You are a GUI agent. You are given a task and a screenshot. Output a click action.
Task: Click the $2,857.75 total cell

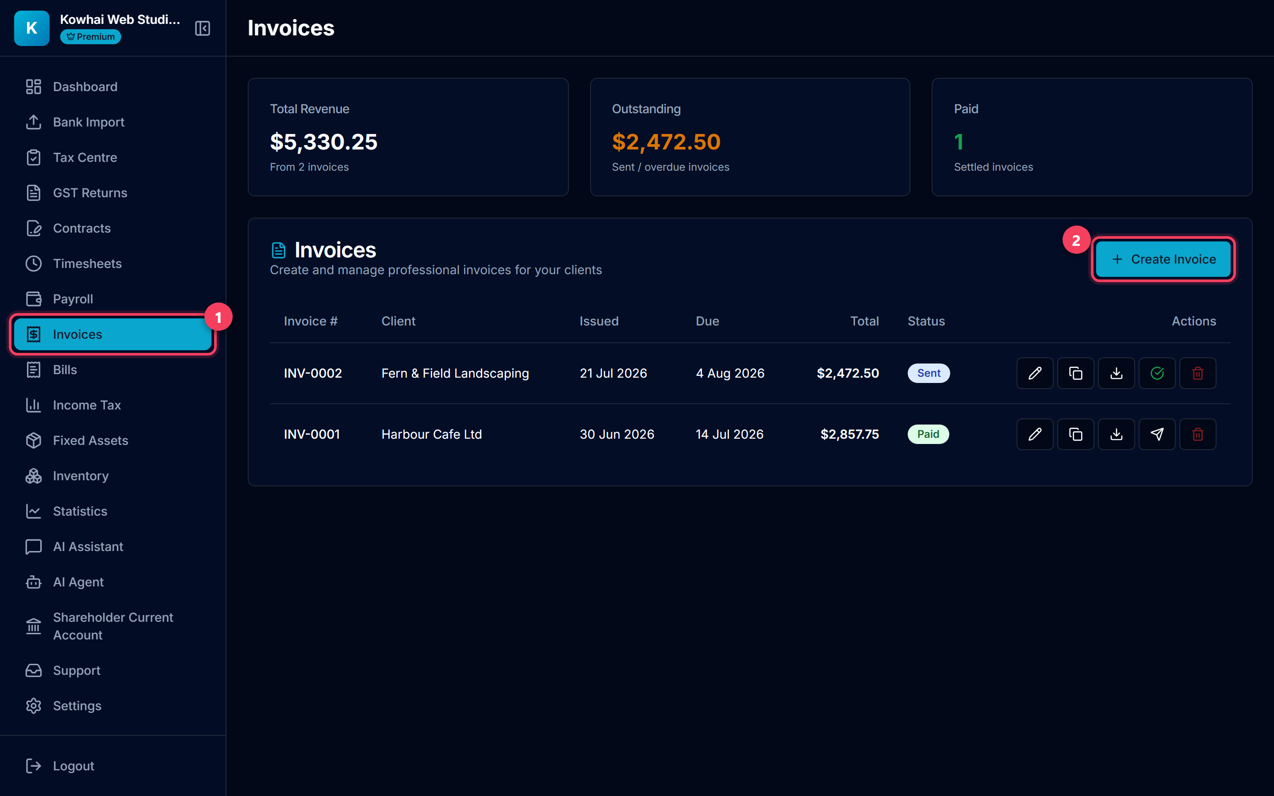(850, 434)
